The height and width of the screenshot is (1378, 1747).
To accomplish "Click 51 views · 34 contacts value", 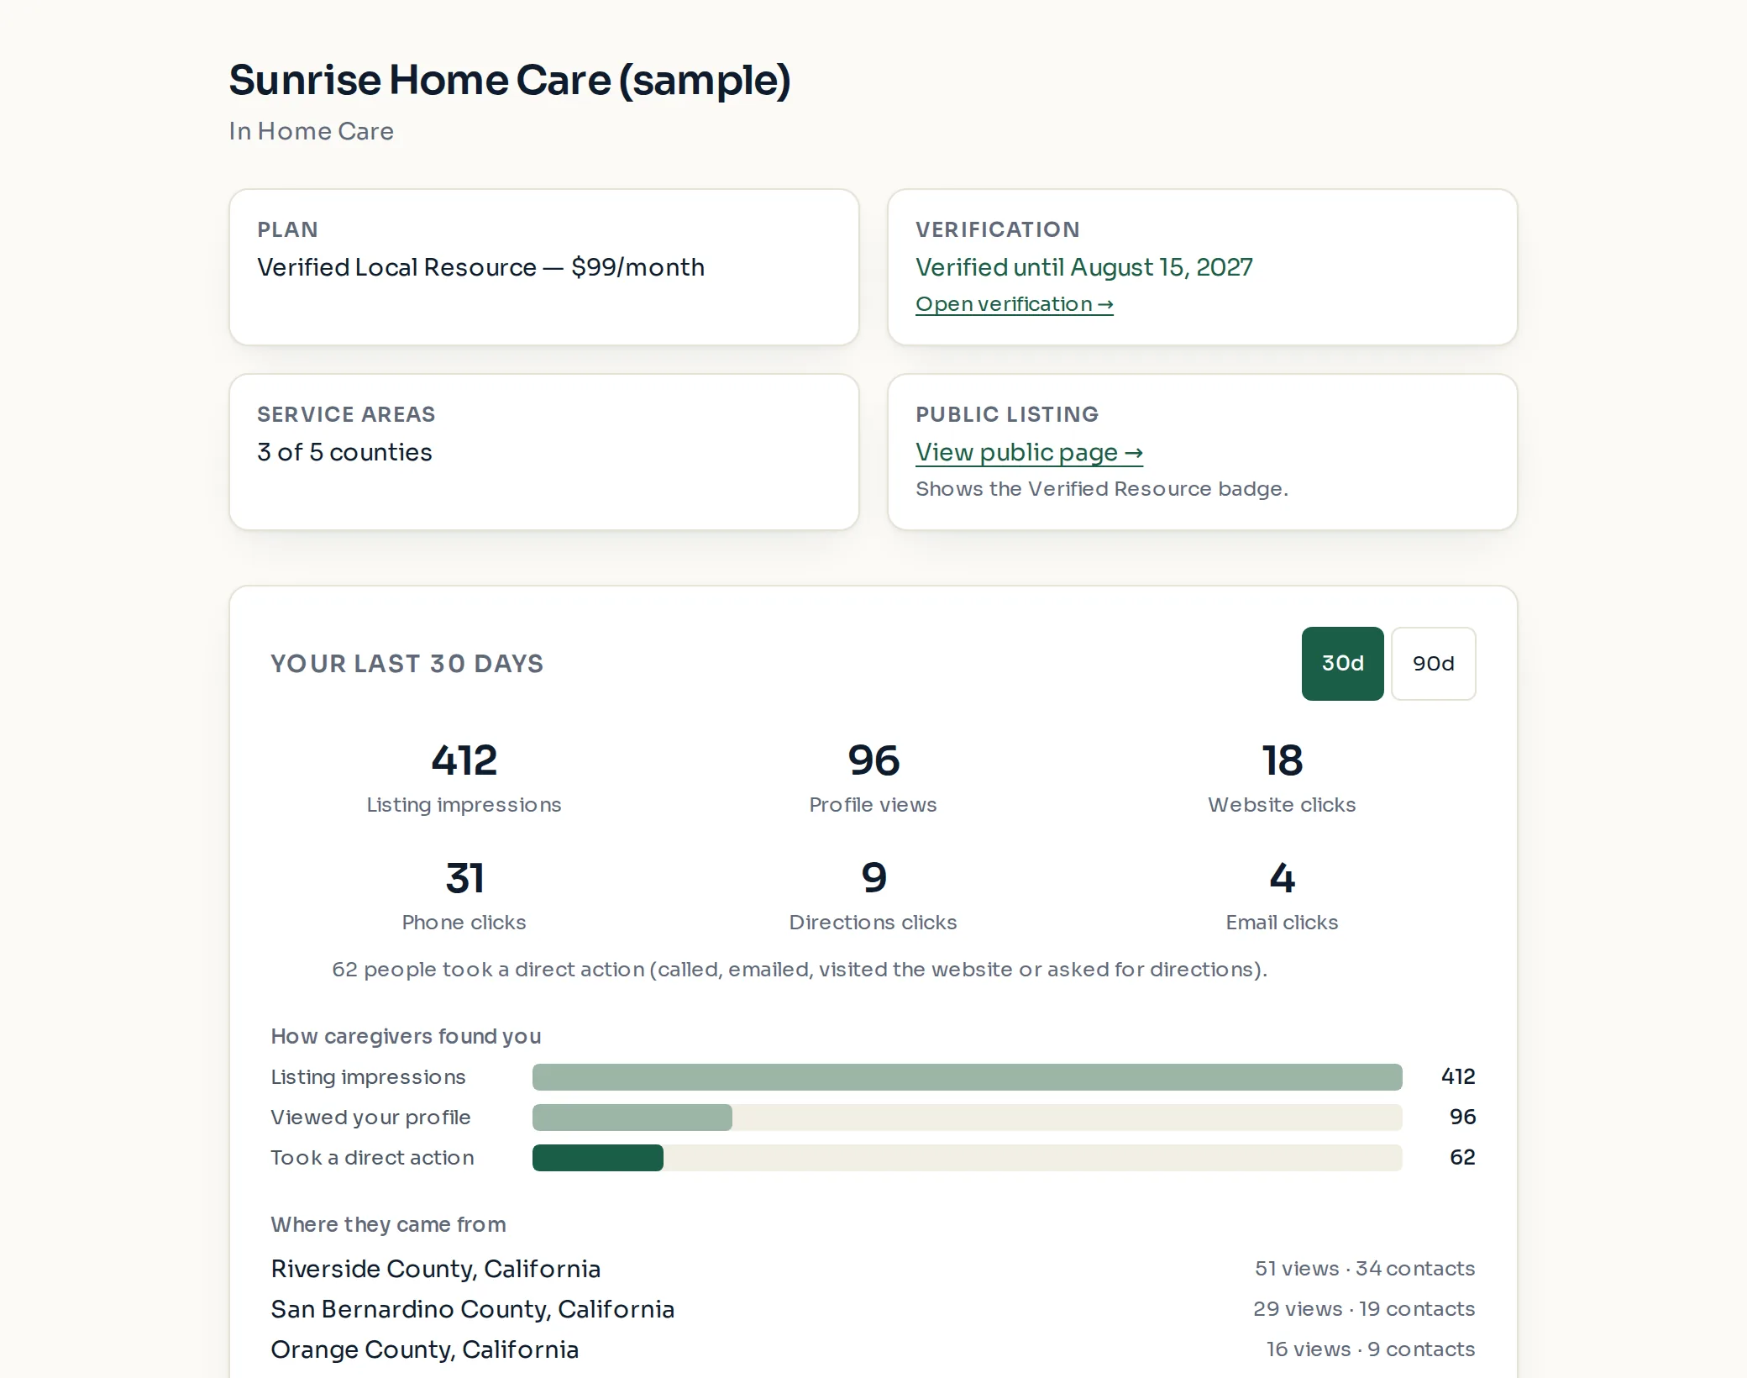I will 1365,1269.
